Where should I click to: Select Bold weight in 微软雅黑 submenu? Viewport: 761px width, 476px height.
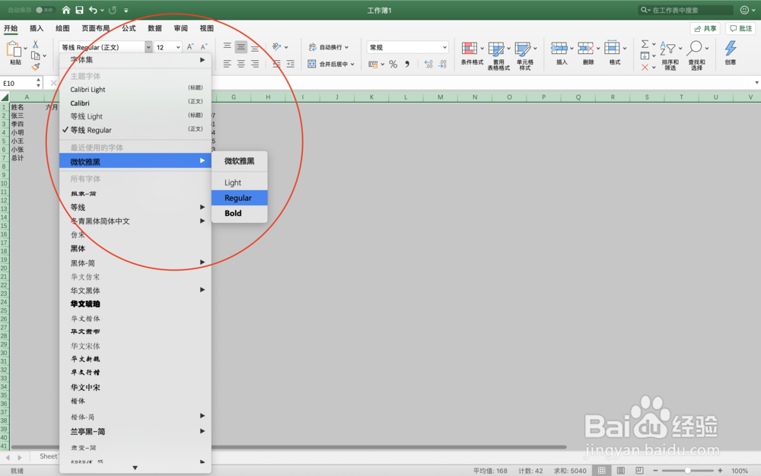point(239,213)
